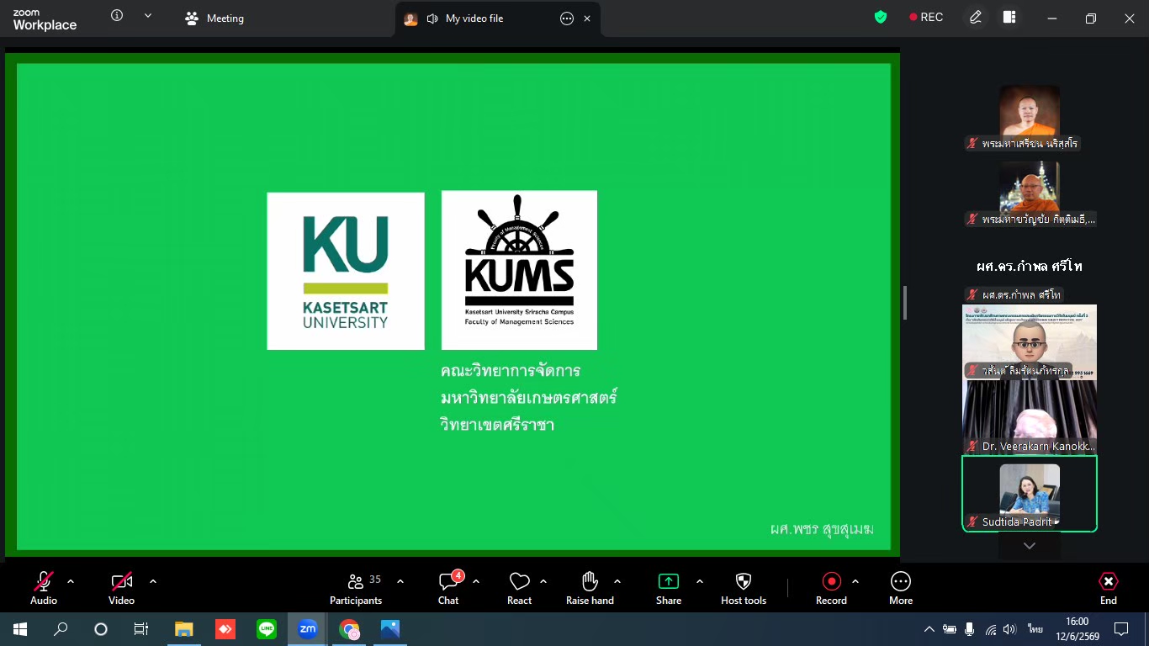The image size is (1149, 646).
Task: Expand the chevron beside meeting info icon
Action: coord(148,16)
